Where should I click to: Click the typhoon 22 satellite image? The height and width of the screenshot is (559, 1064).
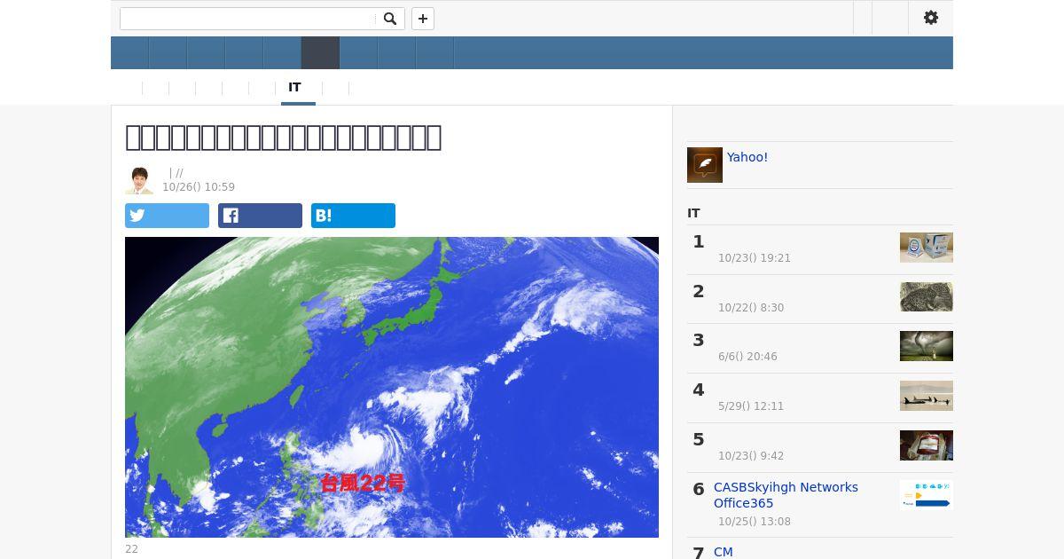pyautogui.click(x=392, y=387)
